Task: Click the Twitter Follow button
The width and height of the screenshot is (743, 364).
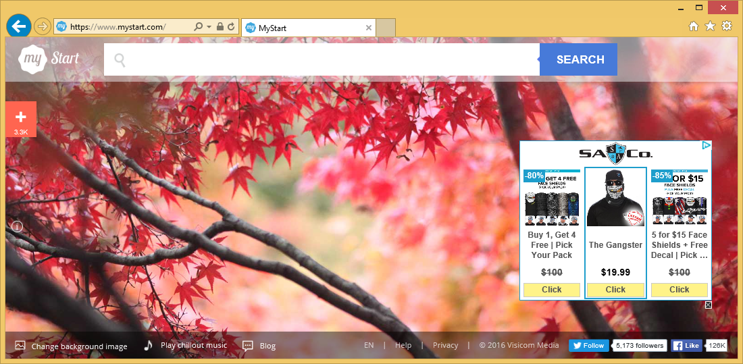Action: (589, 346)
